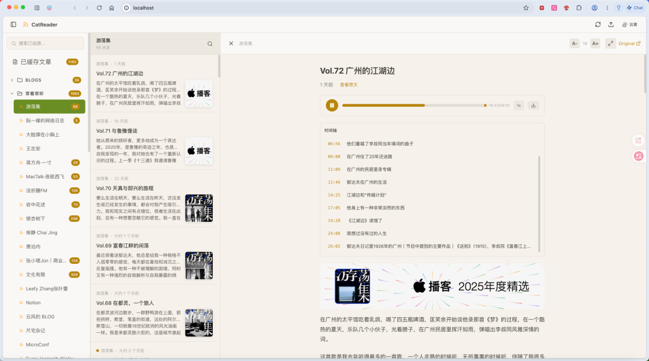
Task: Expand the BLOGS folder chevron
Action: pos(12,80)
